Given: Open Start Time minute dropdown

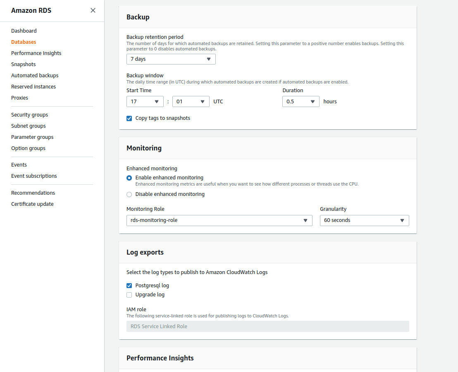Looking at the screenshot, I should (x=191, y=102).
